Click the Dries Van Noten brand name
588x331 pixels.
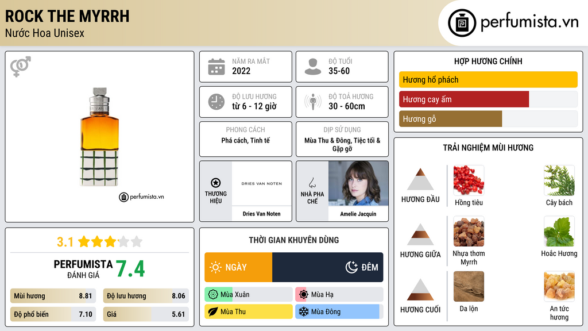coord(261,214)
